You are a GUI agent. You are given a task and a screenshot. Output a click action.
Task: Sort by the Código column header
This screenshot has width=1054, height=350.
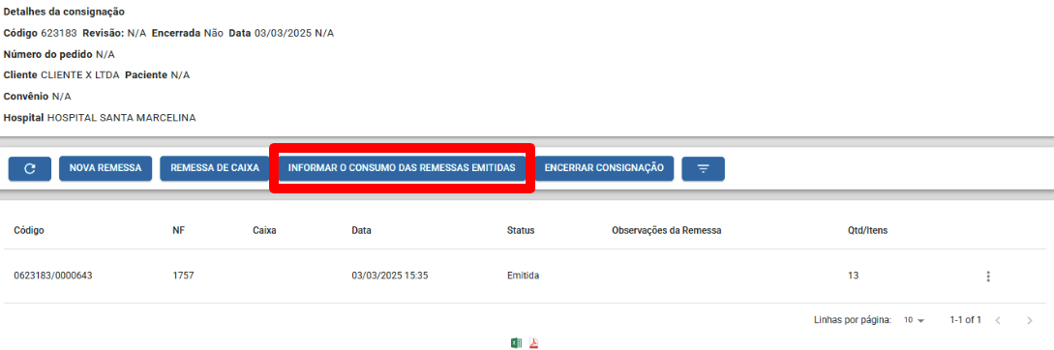(29, 230)
